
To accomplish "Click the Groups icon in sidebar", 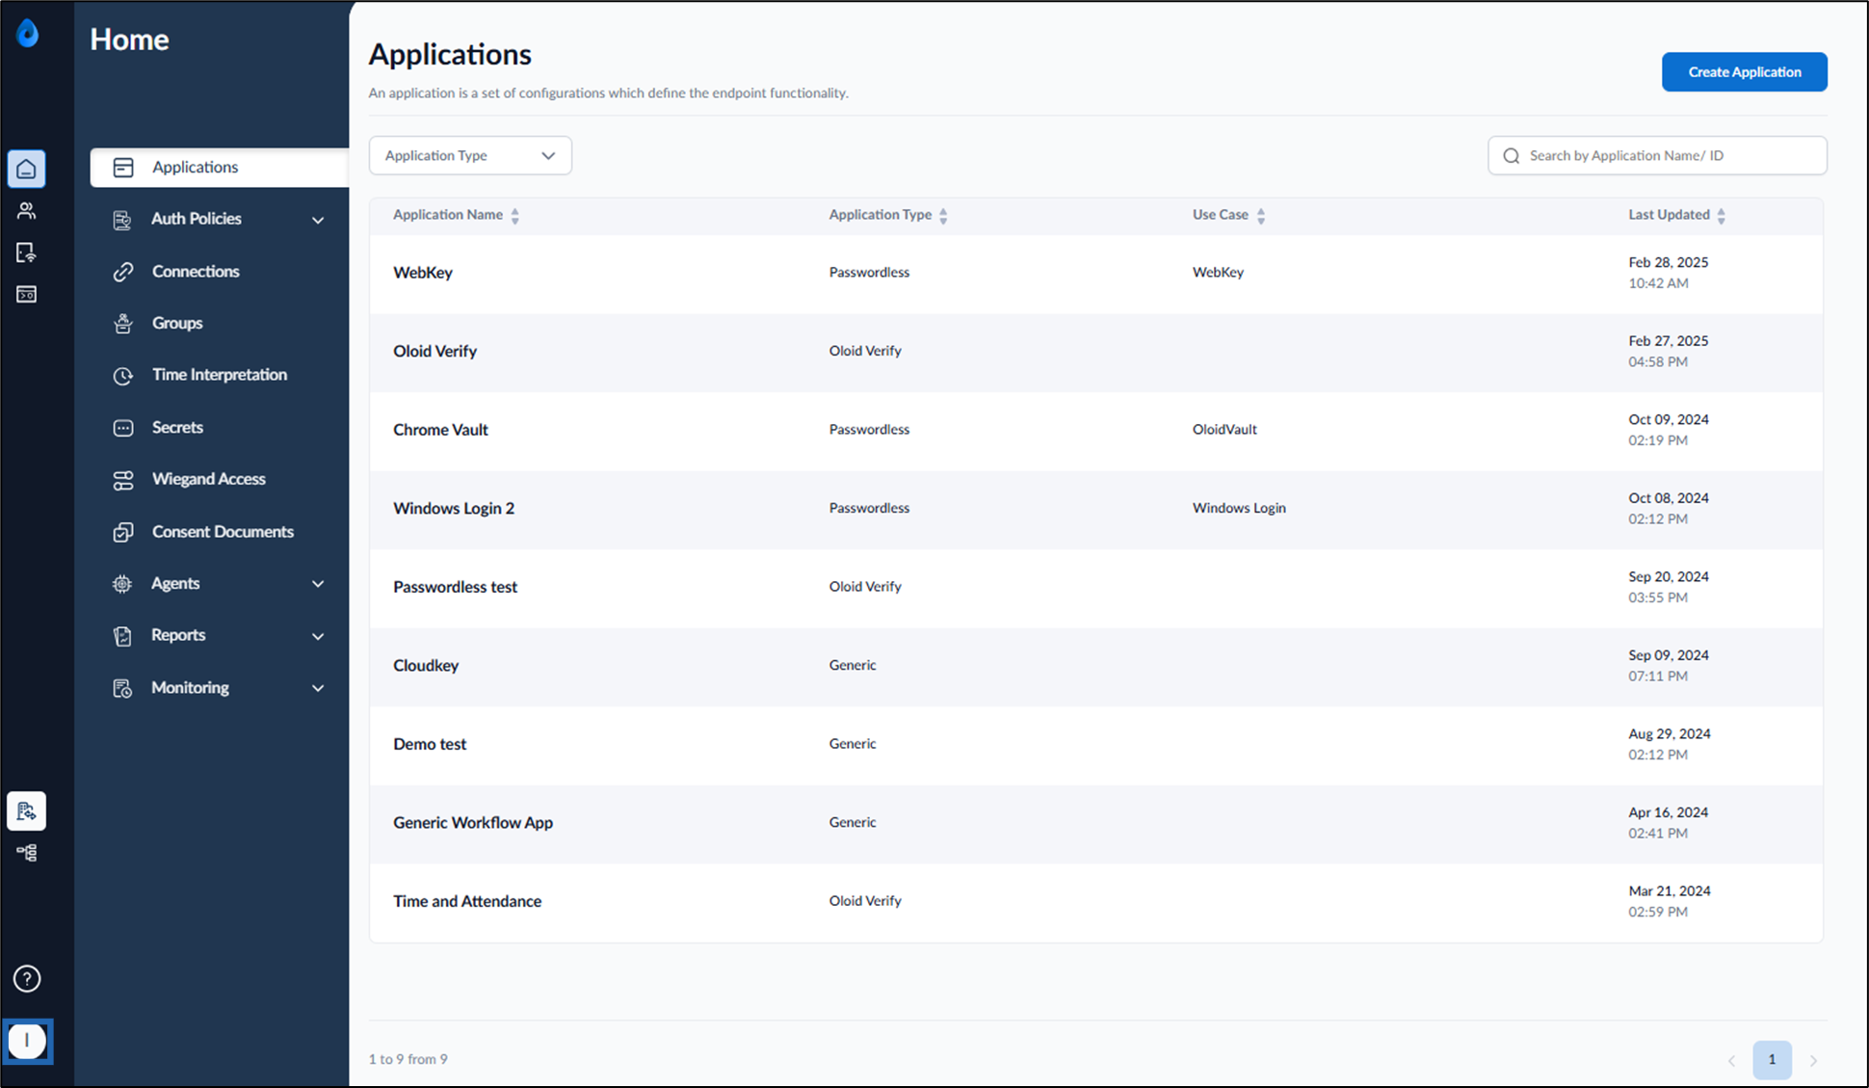I will [122, 324].
